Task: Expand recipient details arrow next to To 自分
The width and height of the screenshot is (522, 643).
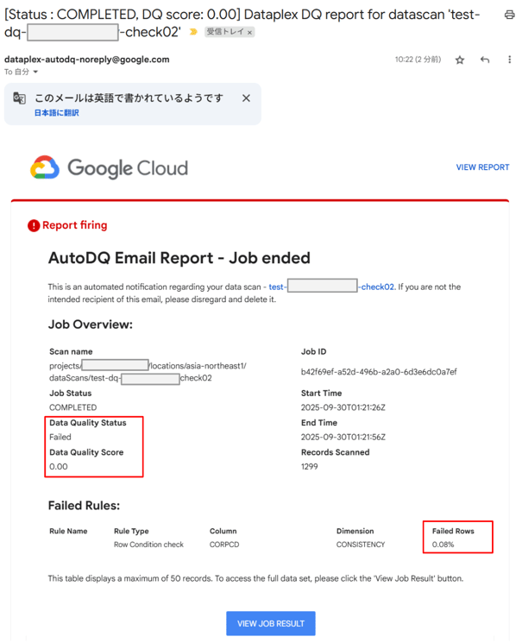Action: click(x=35, y=72)
